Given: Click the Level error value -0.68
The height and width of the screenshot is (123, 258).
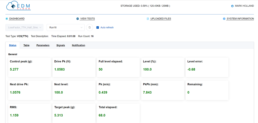Looking at the screenshot, I should (191, 69).
